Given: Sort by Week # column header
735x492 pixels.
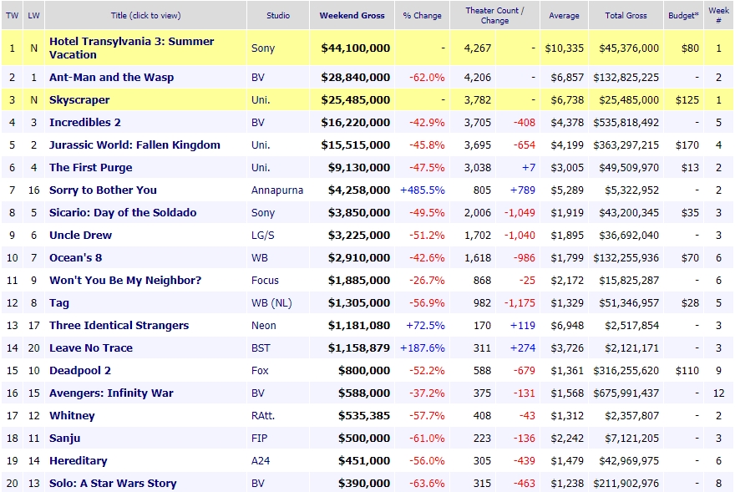Looking at the screenshot, I should pyautogui.click(x=718, y=16).
